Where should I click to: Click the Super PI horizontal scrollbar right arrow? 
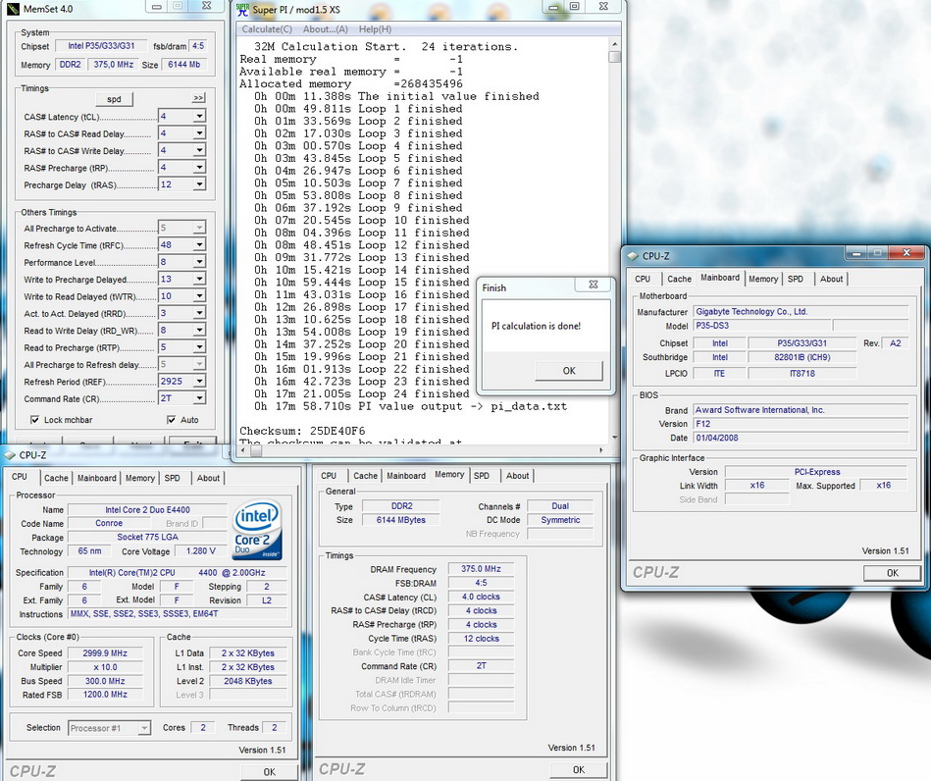(600, 450)
